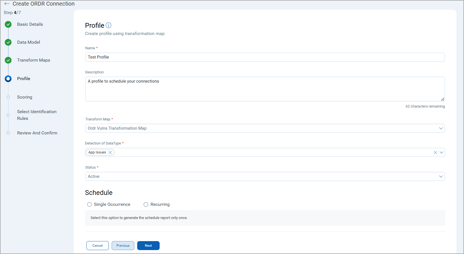Expand the Status dropdown
464x254 pixels.
click(441, 176)
